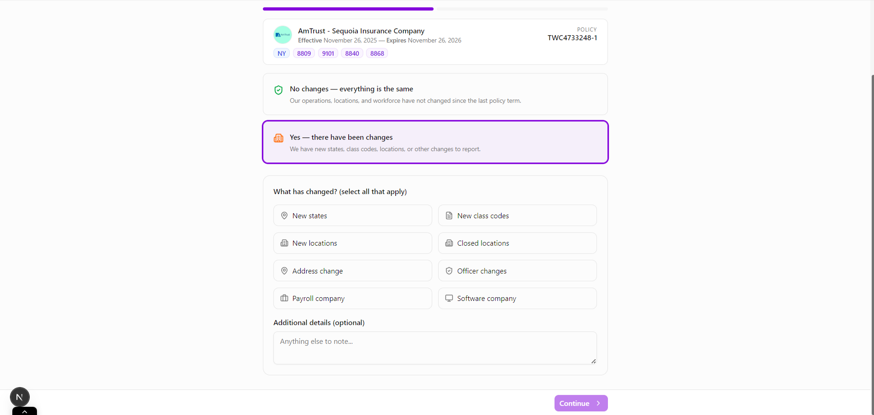Click the 8809 class code tag
This screenshot has width=874, height=415.
click(x=304, y=53)
